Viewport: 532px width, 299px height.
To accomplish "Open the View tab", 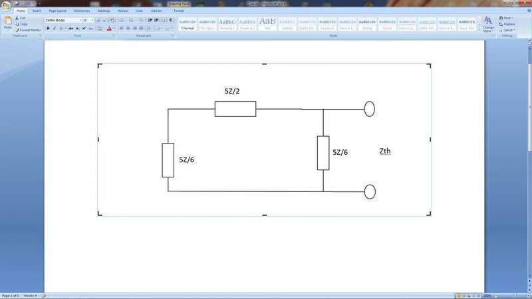I will click(139, 11).
